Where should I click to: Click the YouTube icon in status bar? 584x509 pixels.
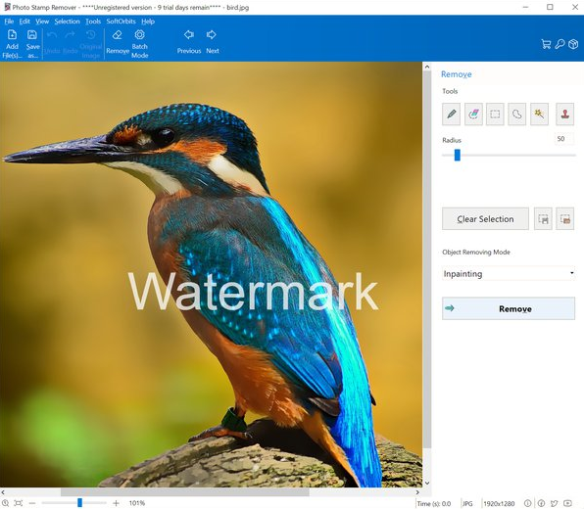point(567,503)
